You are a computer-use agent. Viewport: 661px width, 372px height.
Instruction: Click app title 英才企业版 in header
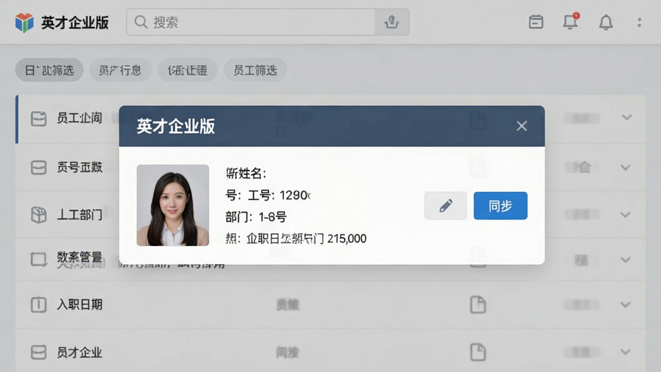tap(75, 23)
